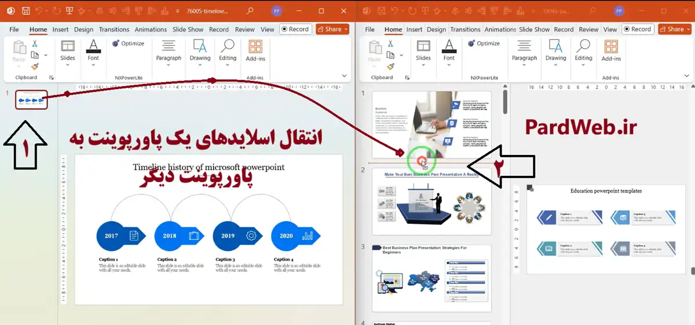
Task: Open search magnifier in left window title bar
Action: [x=250, y=11]
